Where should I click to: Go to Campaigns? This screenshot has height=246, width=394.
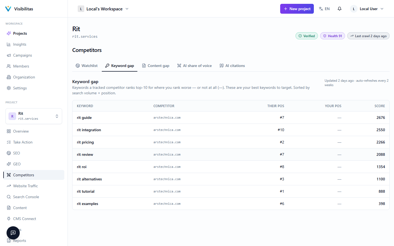34,55
